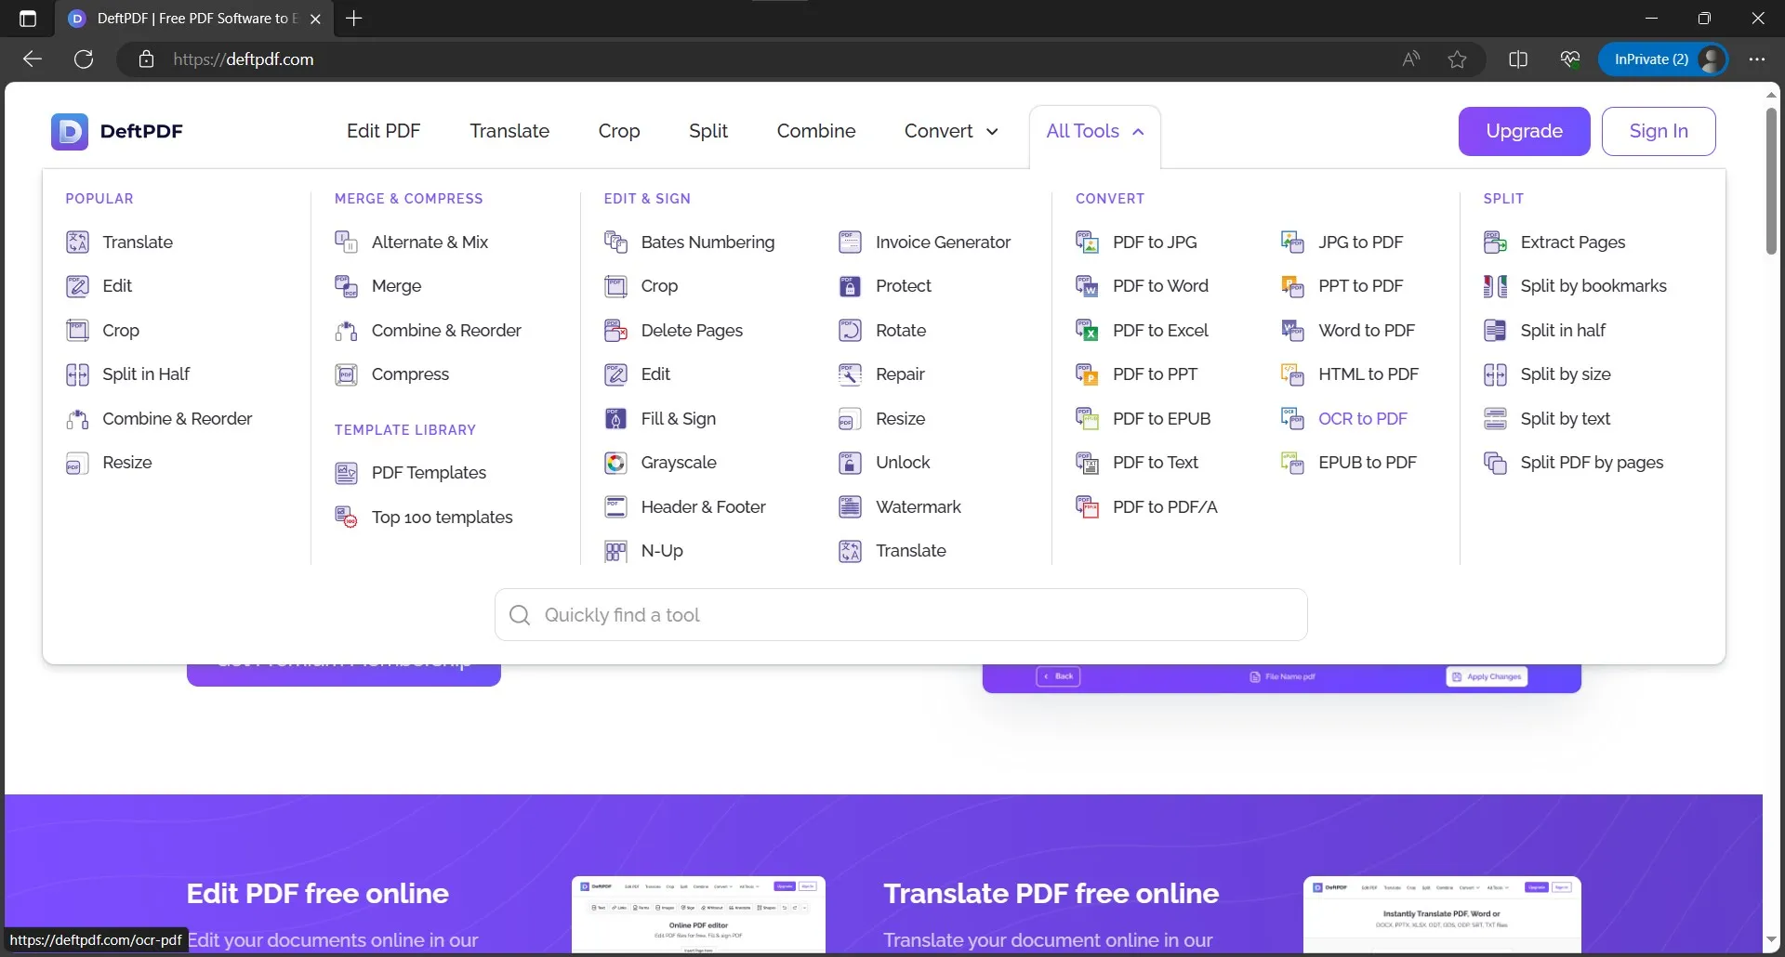The height and width of the screenshot is (957, 1785).
Task: Click the purple Upgrade button
Action: [1524, 131]
